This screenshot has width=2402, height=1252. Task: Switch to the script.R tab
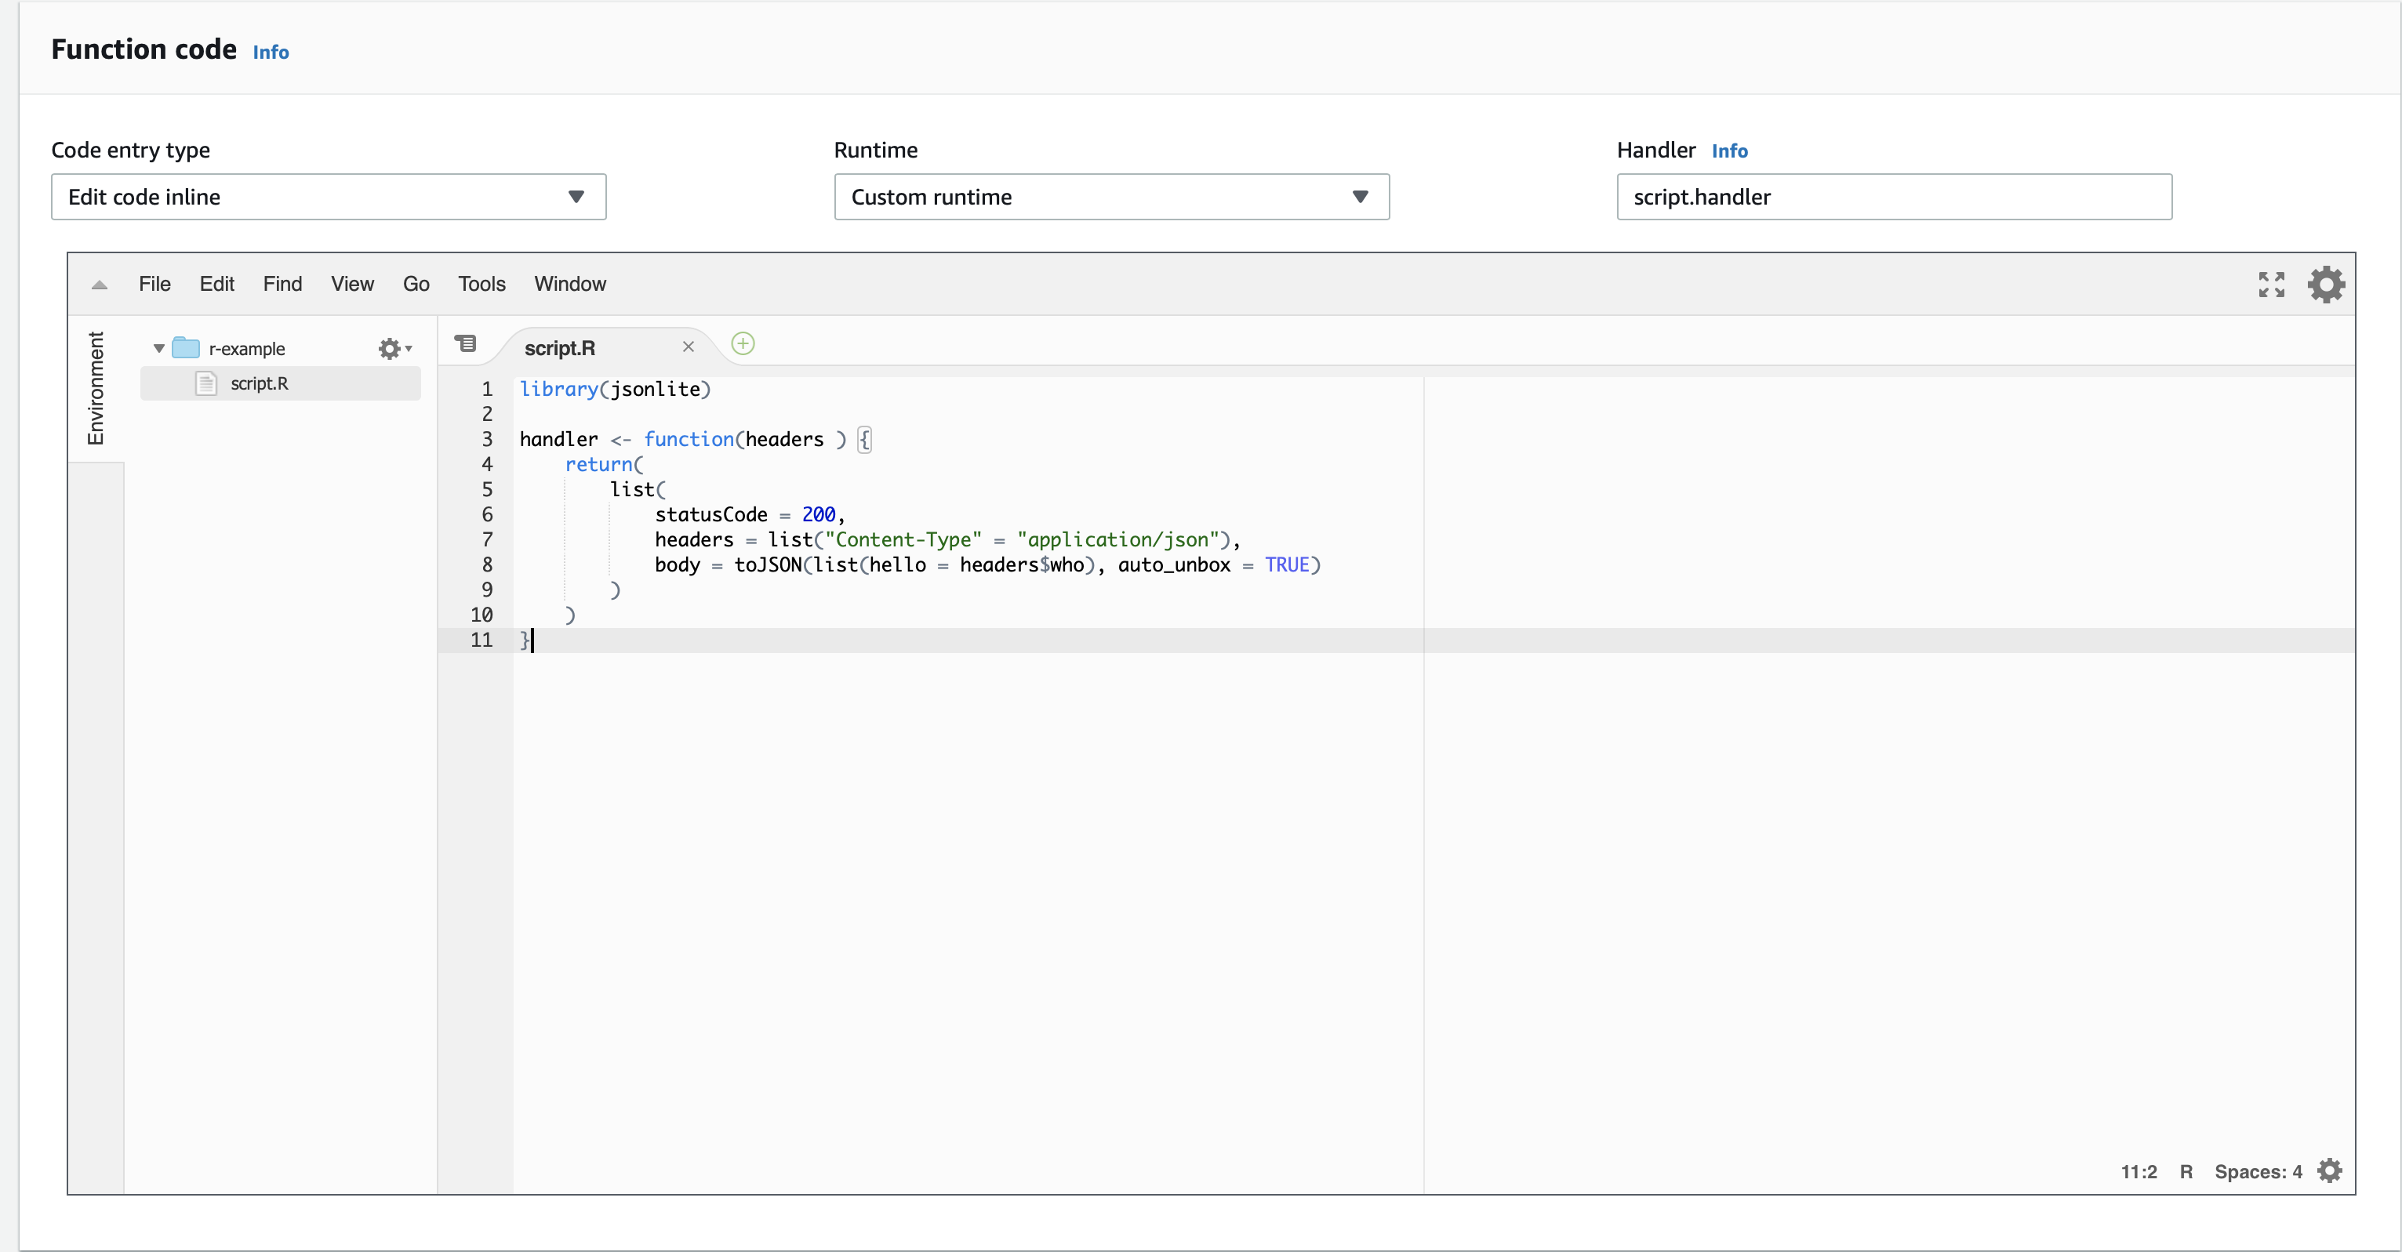pos(559,347)
